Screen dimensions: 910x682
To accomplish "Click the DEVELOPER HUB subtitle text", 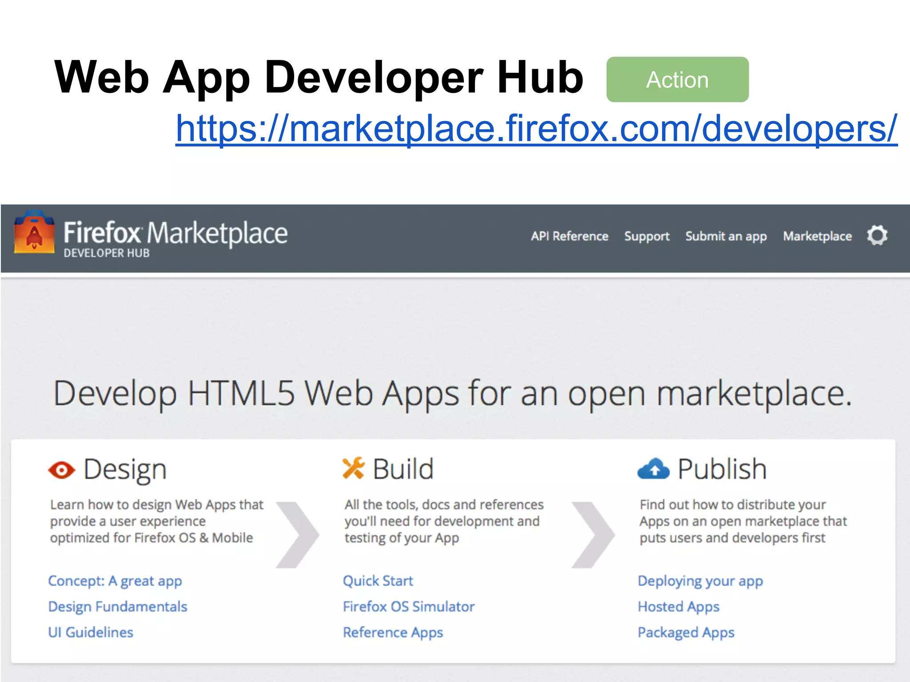I will [107, 253].
